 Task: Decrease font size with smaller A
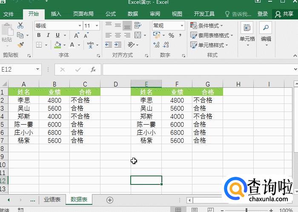[86, 35]
